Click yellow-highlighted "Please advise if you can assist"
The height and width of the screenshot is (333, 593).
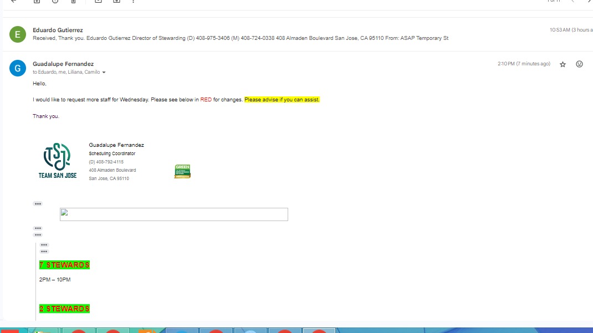pos(282,100)
